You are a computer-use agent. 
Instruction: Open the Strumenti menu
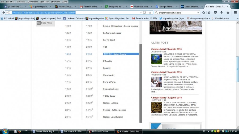point(56,2)
